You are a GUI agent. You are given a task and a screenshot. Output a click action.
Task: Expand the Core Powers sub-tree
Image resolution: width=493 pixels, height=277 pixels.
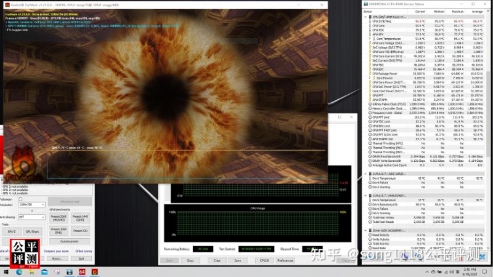point(370,78)
